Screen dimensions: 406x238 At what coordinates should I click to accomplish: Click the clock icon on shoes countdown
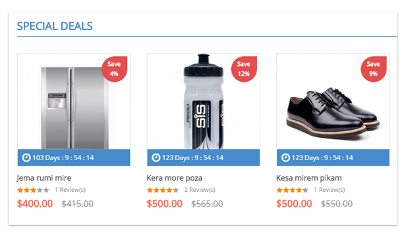click(x=285, y=158)
